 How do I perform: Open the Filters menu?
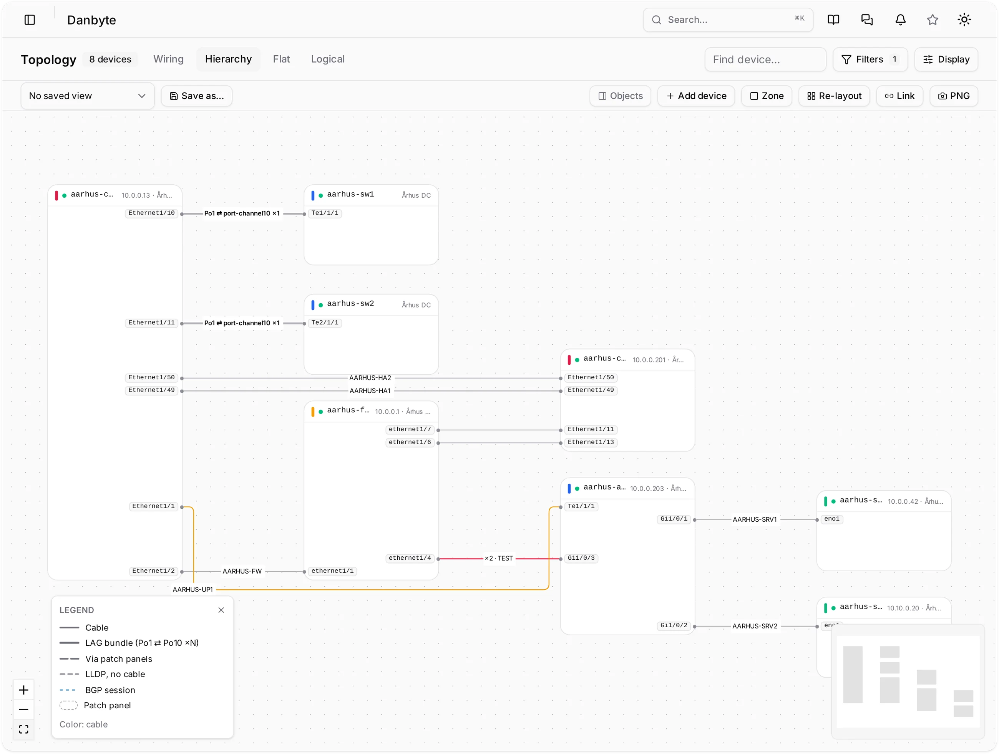point(870,60)
